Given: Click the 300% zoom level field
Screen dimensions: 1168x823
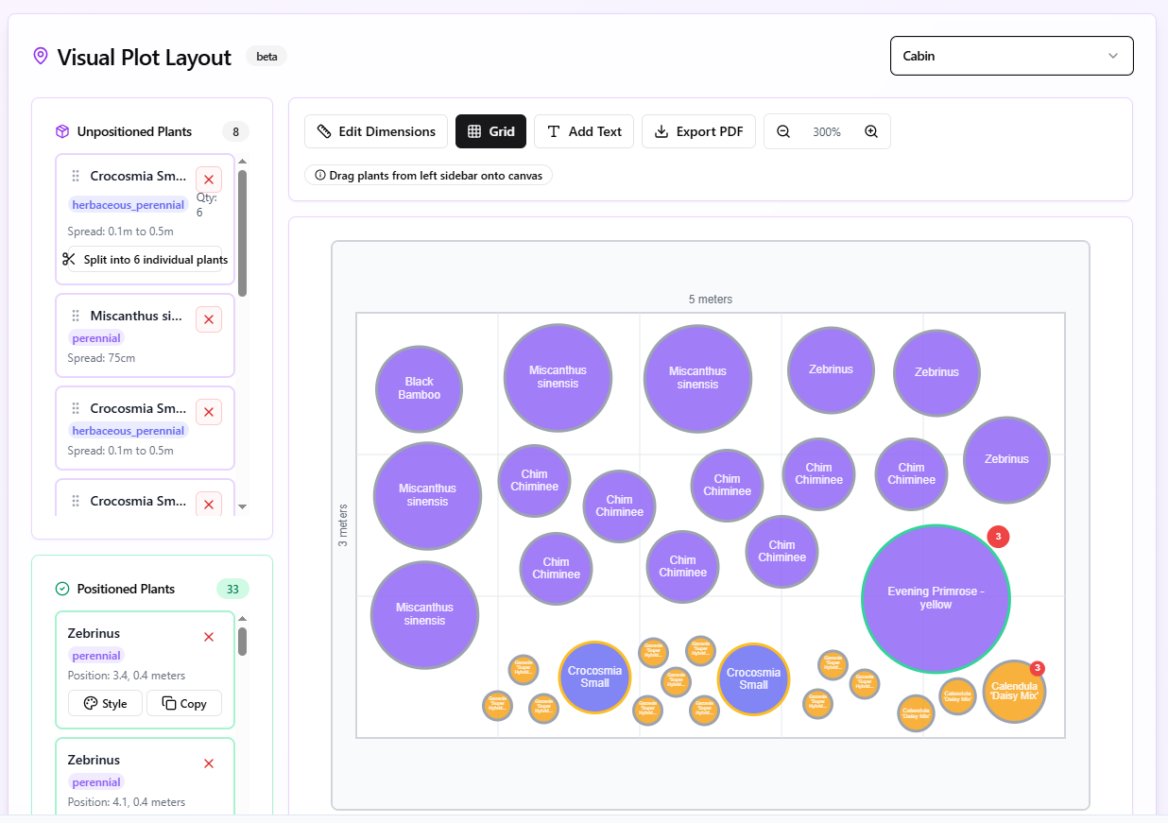Looking at the screenshot, I should [827, 131].
